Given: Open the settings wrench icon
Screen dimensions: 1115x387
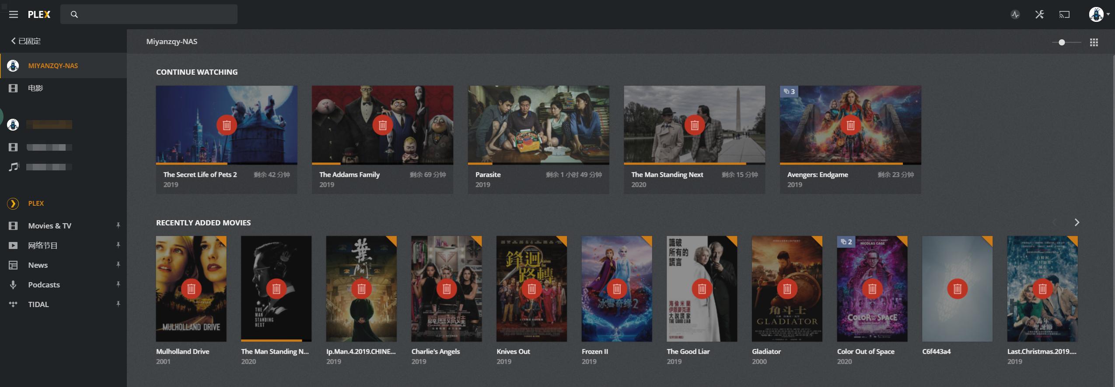Looking at the screenshot, I should click(1040, 14).
